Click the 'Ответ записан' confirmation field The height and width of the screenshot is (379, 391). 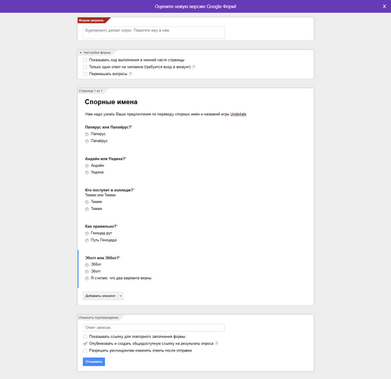(x=154, y=328)
